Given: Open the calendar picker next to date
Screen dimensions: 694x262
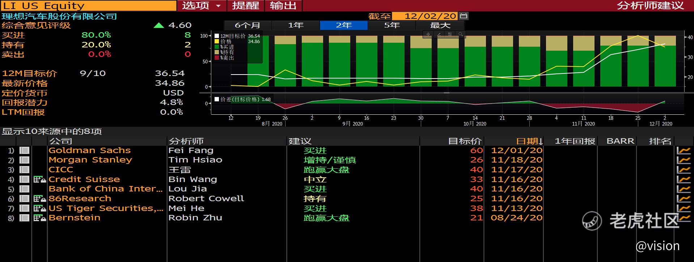Looking at the screenshot, I should click(x=464, y=16).
